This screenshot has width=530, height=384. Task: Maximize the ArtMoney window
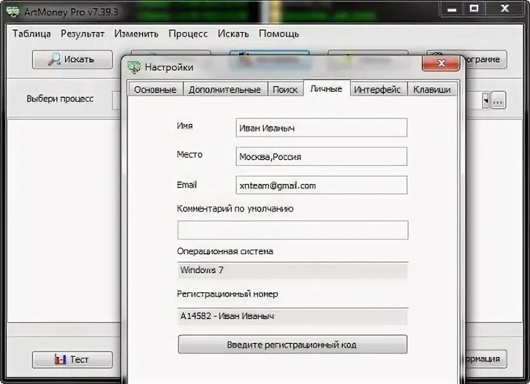coord(474,9)
